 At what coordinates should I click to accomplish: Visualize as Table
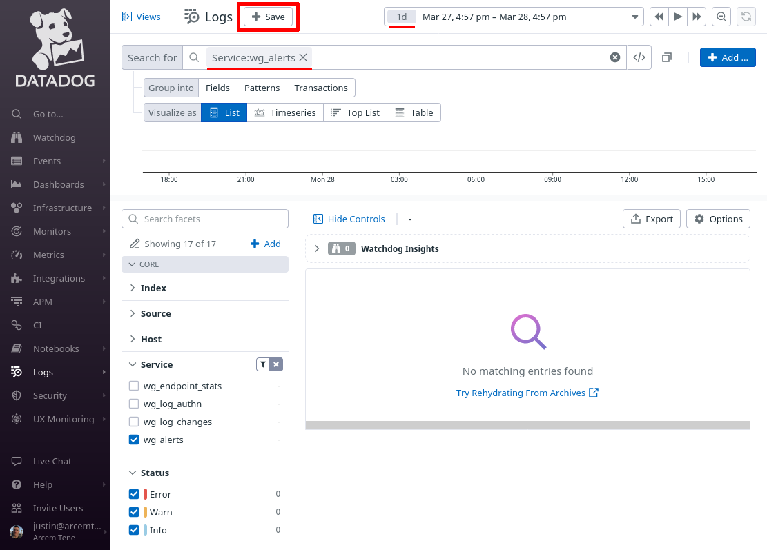tap(414, 112)
